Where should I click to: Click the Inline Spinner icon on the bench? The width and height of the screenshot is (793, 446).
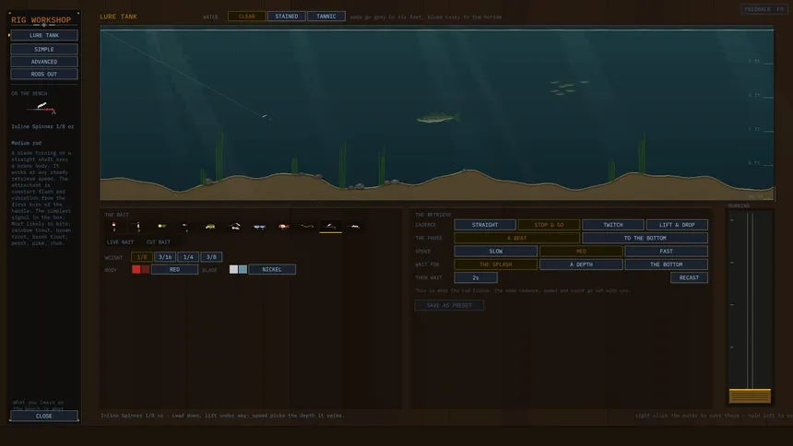click(x=42, y=107)
